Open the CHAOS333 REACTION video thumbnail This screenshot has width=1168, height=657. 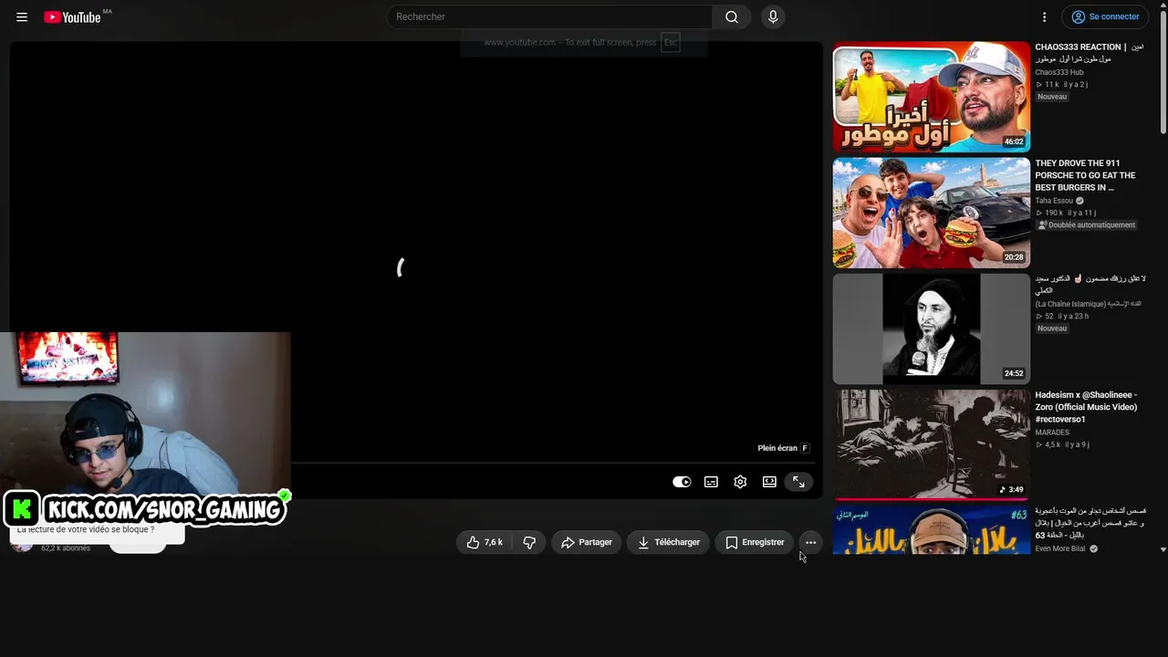point(931,97)
